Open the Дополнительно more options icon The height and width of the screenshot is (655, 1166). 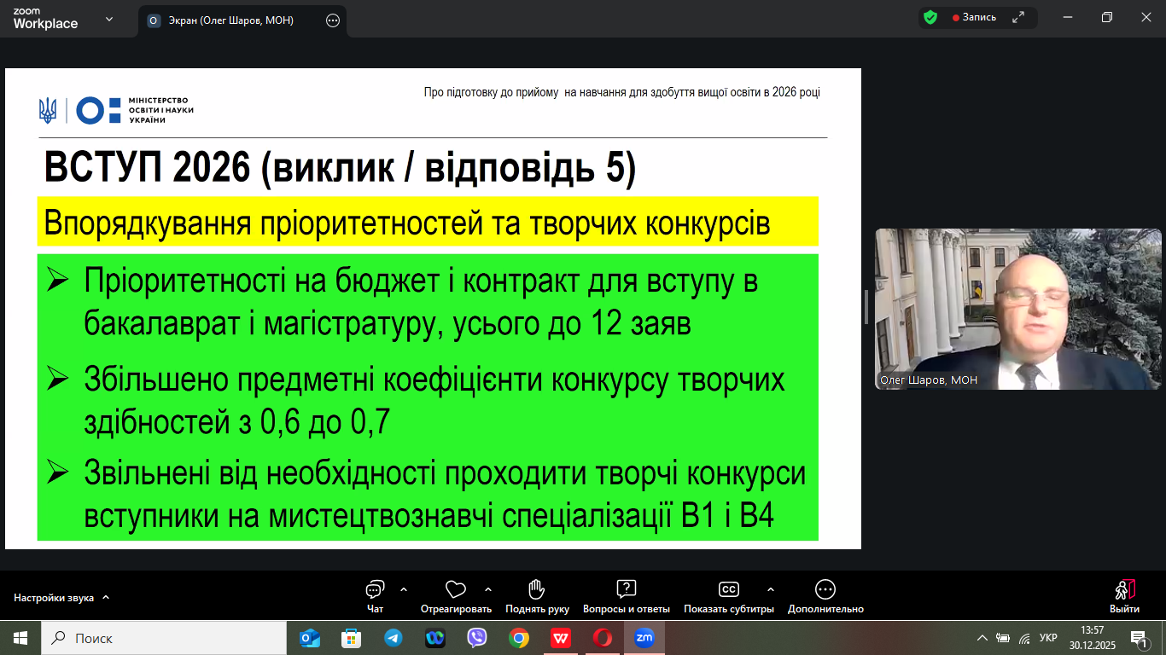[825, 589]
